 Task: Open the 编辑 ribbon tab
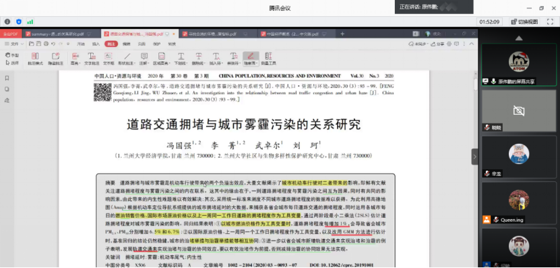(127, 44)
